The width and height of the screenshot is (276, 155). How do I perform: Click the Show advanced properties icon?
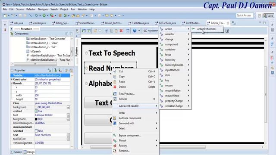pyautogui.click(x=66, y=70)
